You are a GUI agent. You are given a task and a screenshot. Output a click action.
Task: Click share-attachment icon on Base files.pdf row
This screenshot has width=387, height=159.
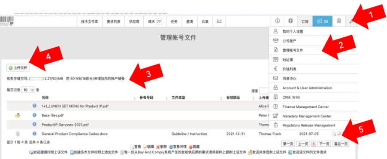(x=18, y=115)
